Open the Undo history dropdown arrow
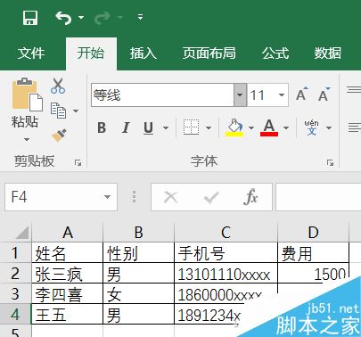Viewport: 361px width, 337px height. 81,18
